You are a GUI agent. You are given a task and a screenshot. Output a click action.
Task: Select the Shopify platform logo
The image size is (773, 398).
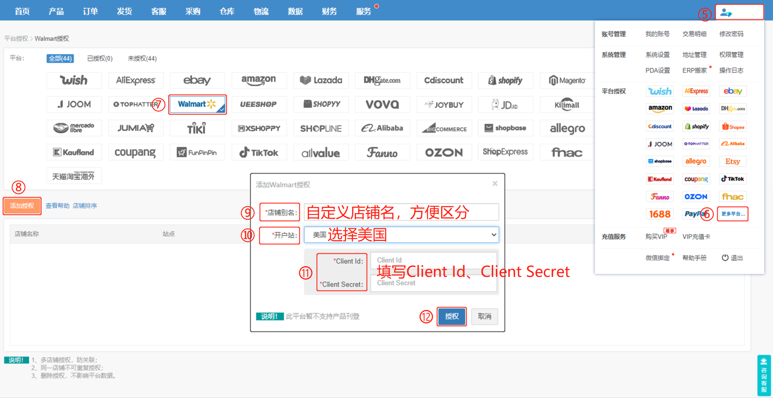coord(505,80)
